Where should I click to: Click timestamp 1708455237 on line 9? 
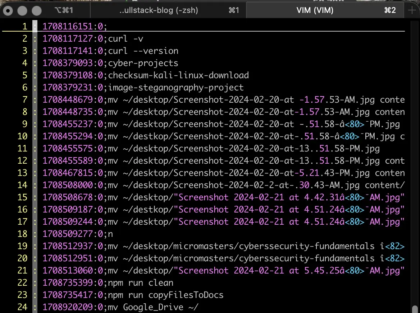68,124
